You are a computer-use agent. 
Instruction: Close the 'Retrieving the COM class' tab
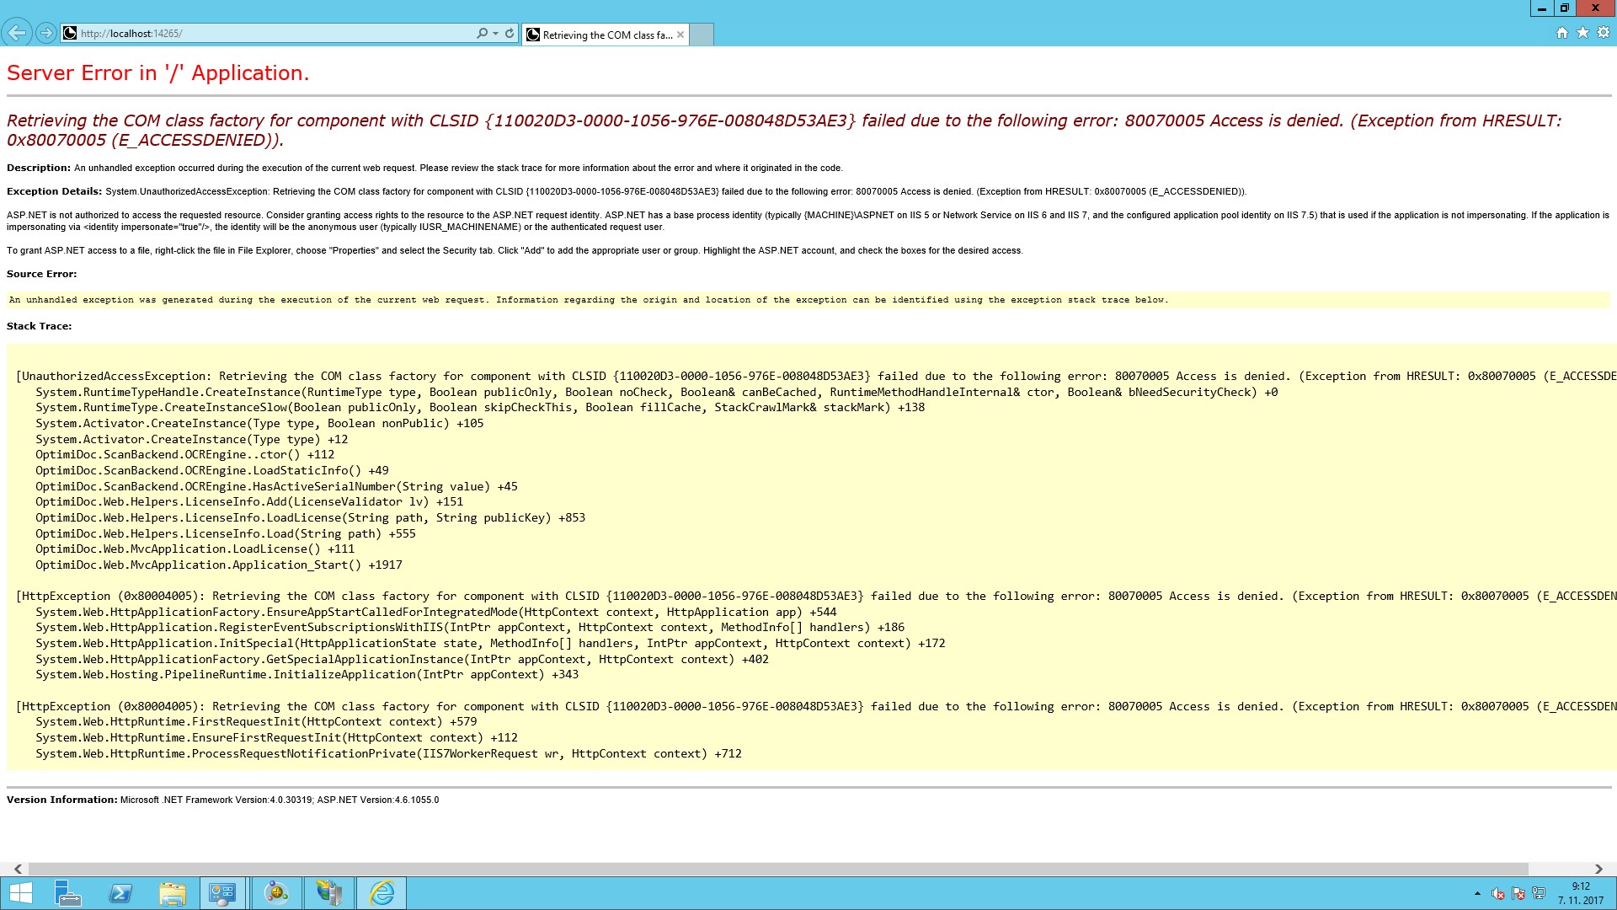[680, 35]
